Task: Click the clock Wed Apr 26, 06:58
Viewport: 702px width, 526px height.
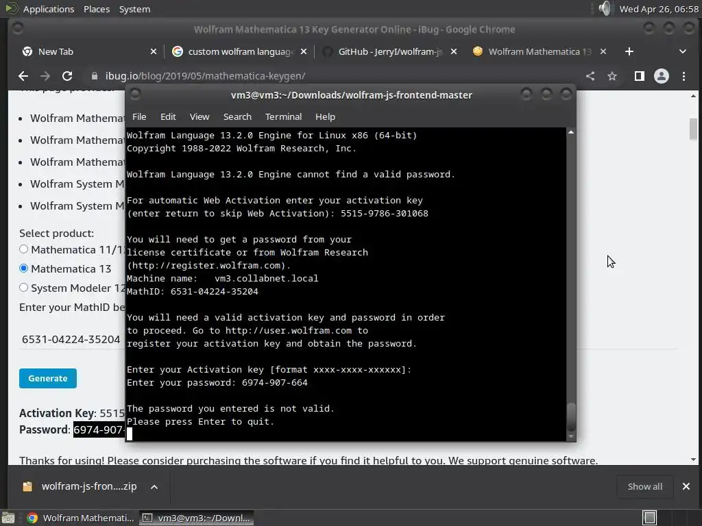Action: (x=659, y=9)
